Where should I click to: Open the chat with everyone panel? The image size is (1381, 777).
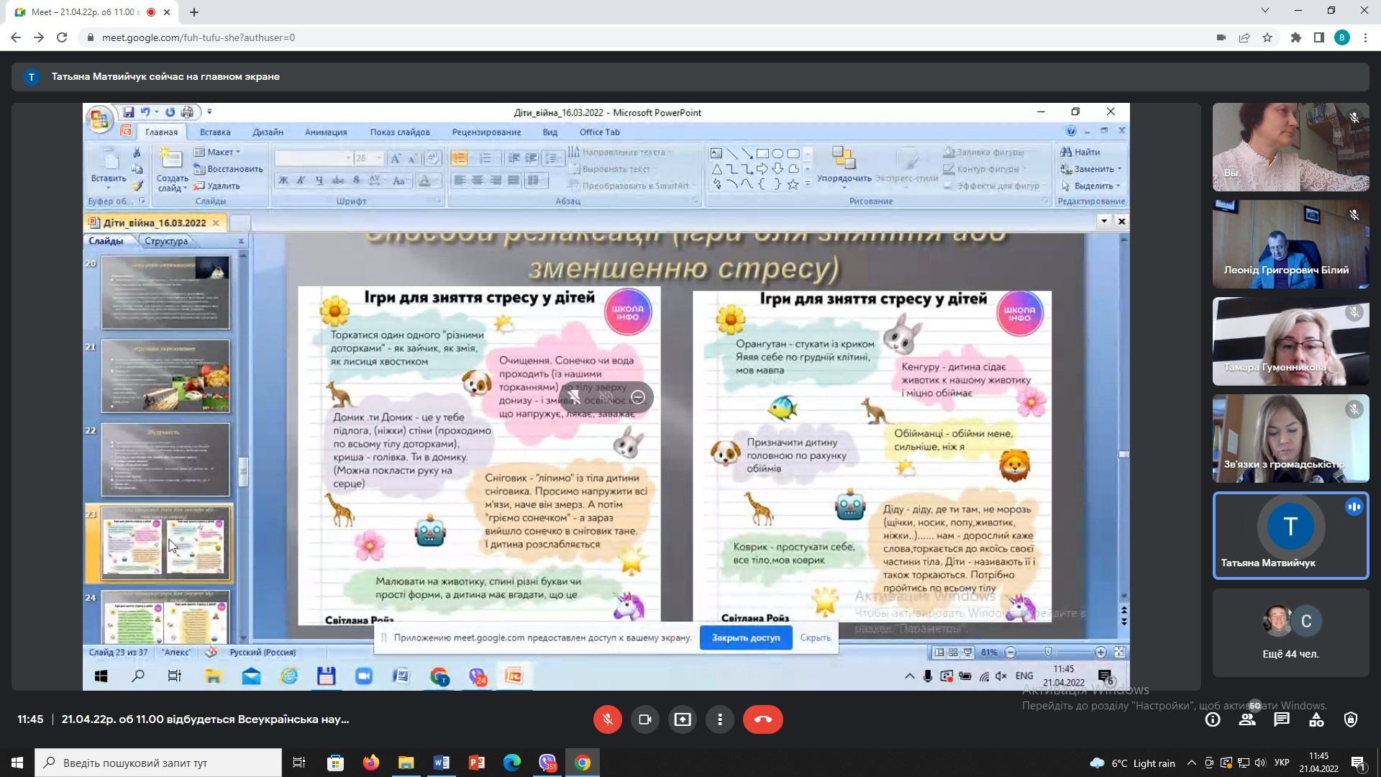(x=1282, y=719)
